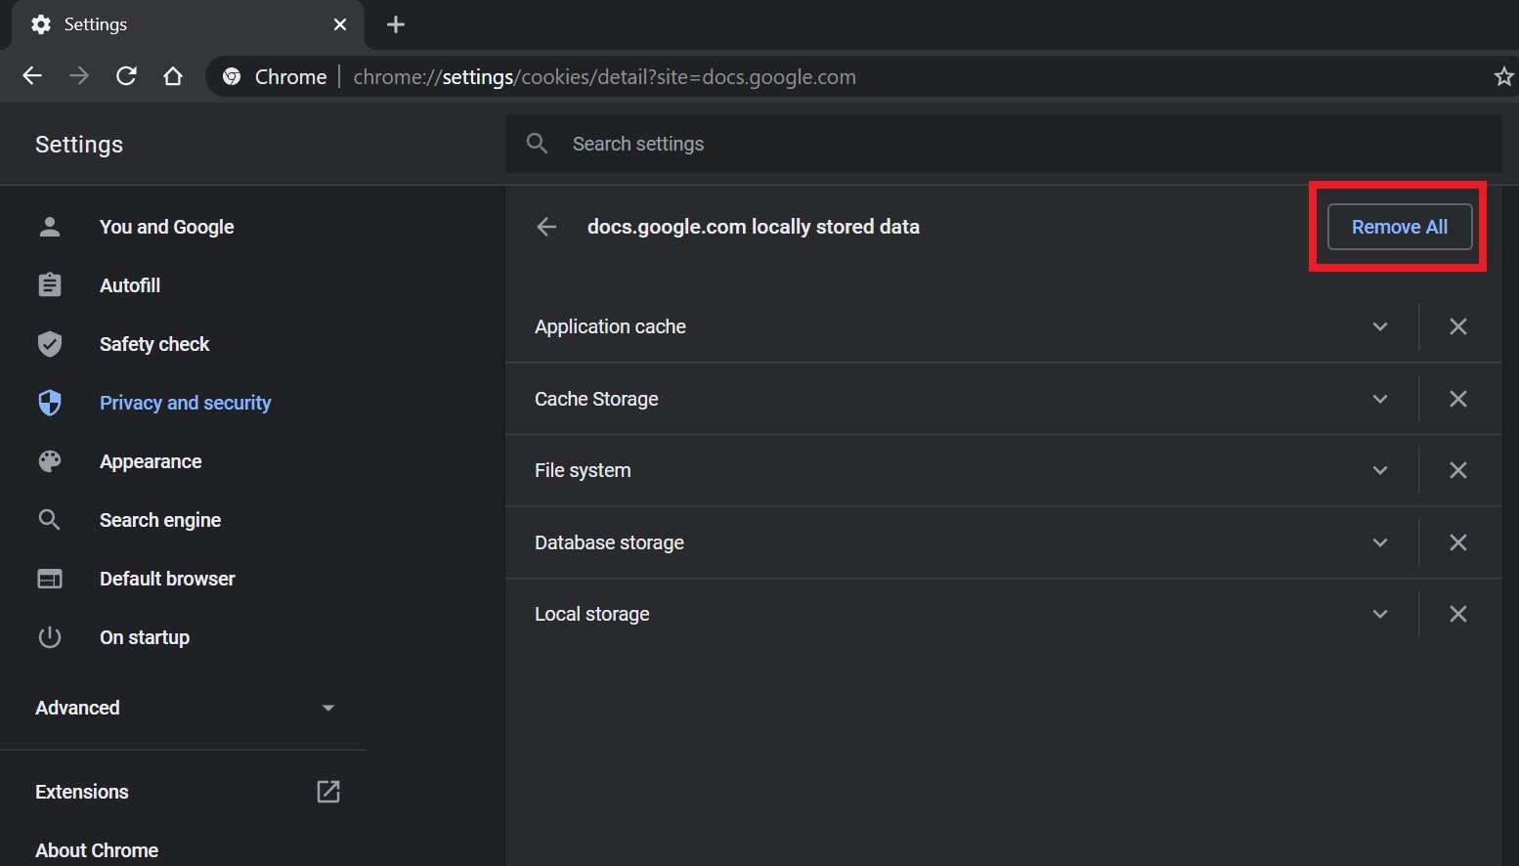Remove the Cache Storage data with its X
1519x866 pixels.
point(1457,399)
